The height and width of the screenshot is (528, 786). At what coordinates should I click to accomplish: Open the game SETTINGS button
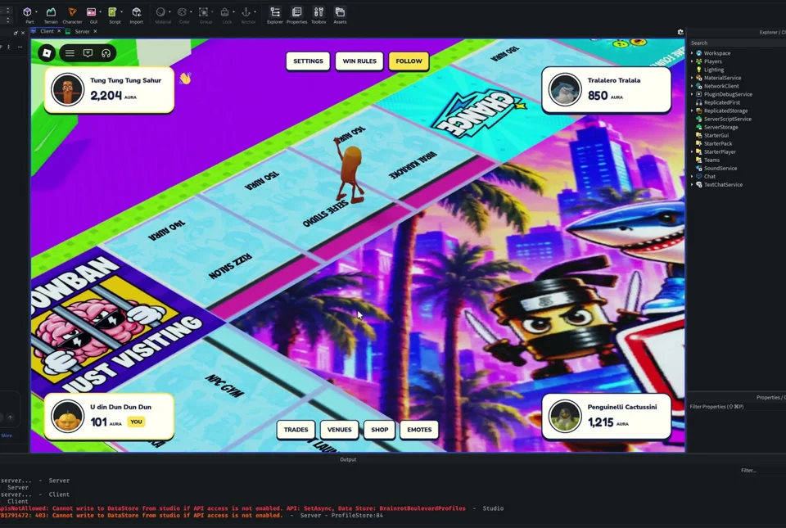[x=308, y=61]
